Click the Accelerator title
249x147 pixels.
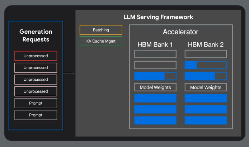(x=180, y=32)
